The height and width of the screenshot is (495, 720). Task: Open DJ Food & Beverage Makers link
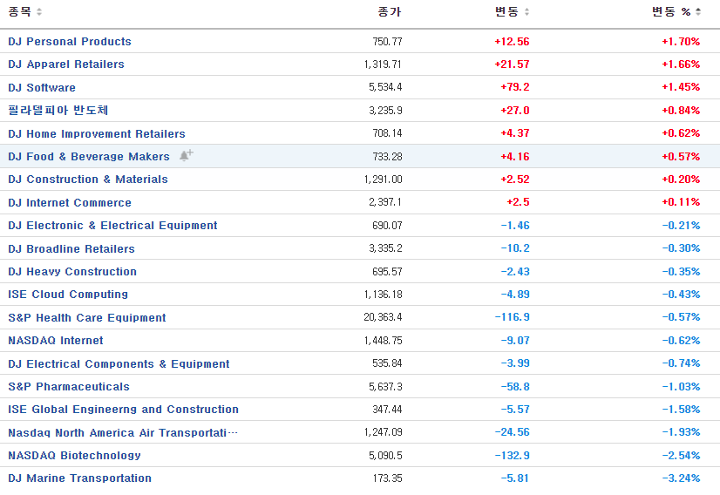click(x=89, y=157)
